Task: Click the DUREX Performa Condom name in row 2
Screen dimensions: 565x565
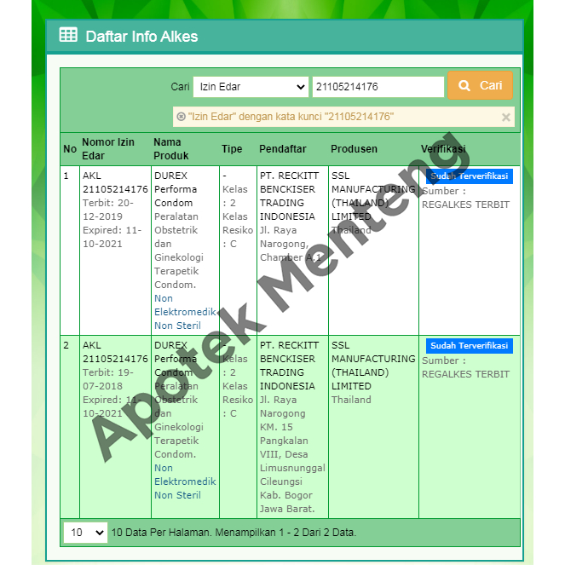Action: coord(176,359)
